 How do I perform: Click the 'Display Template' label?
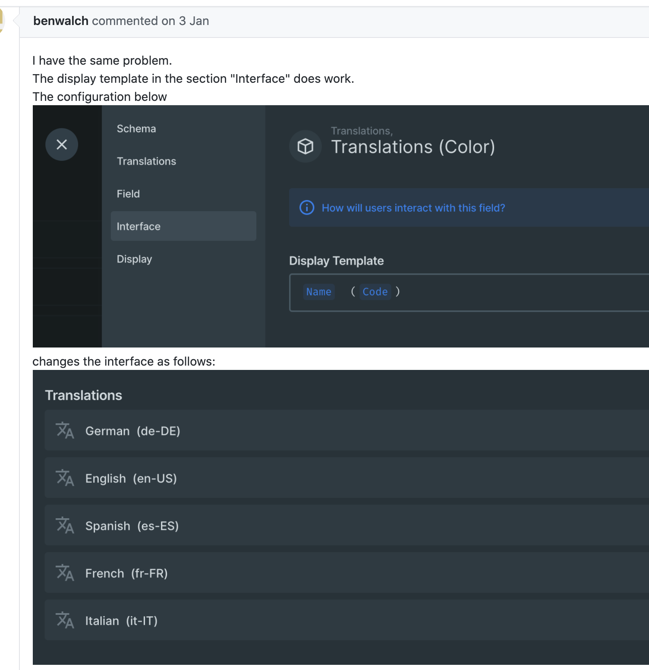pyautogui.click(x=336, y=261)
